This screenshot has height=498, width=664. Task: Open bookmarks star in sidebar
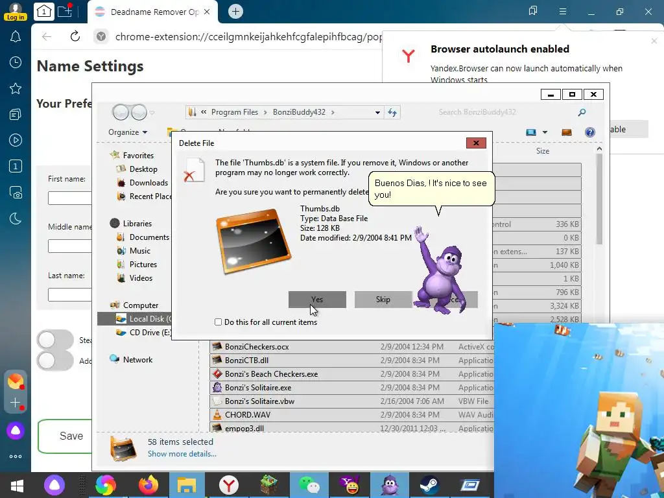[16, 88]
